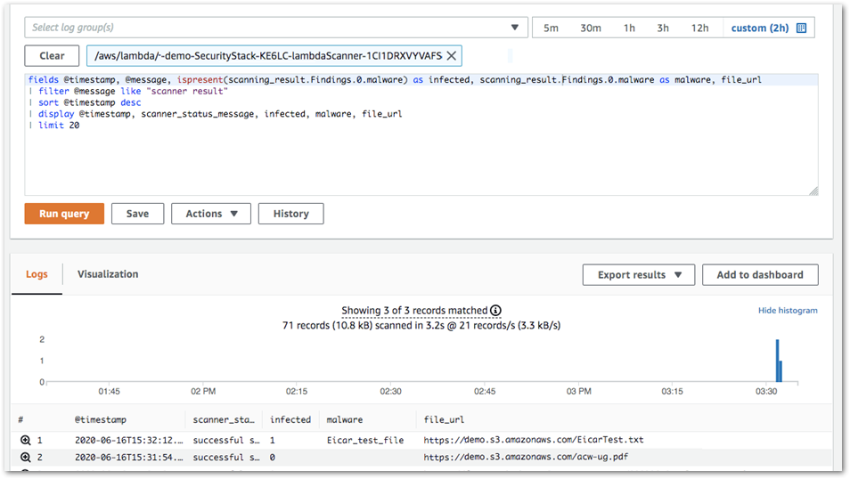850x479 pixels.
Task: Run the query
Action: [64, 214]
